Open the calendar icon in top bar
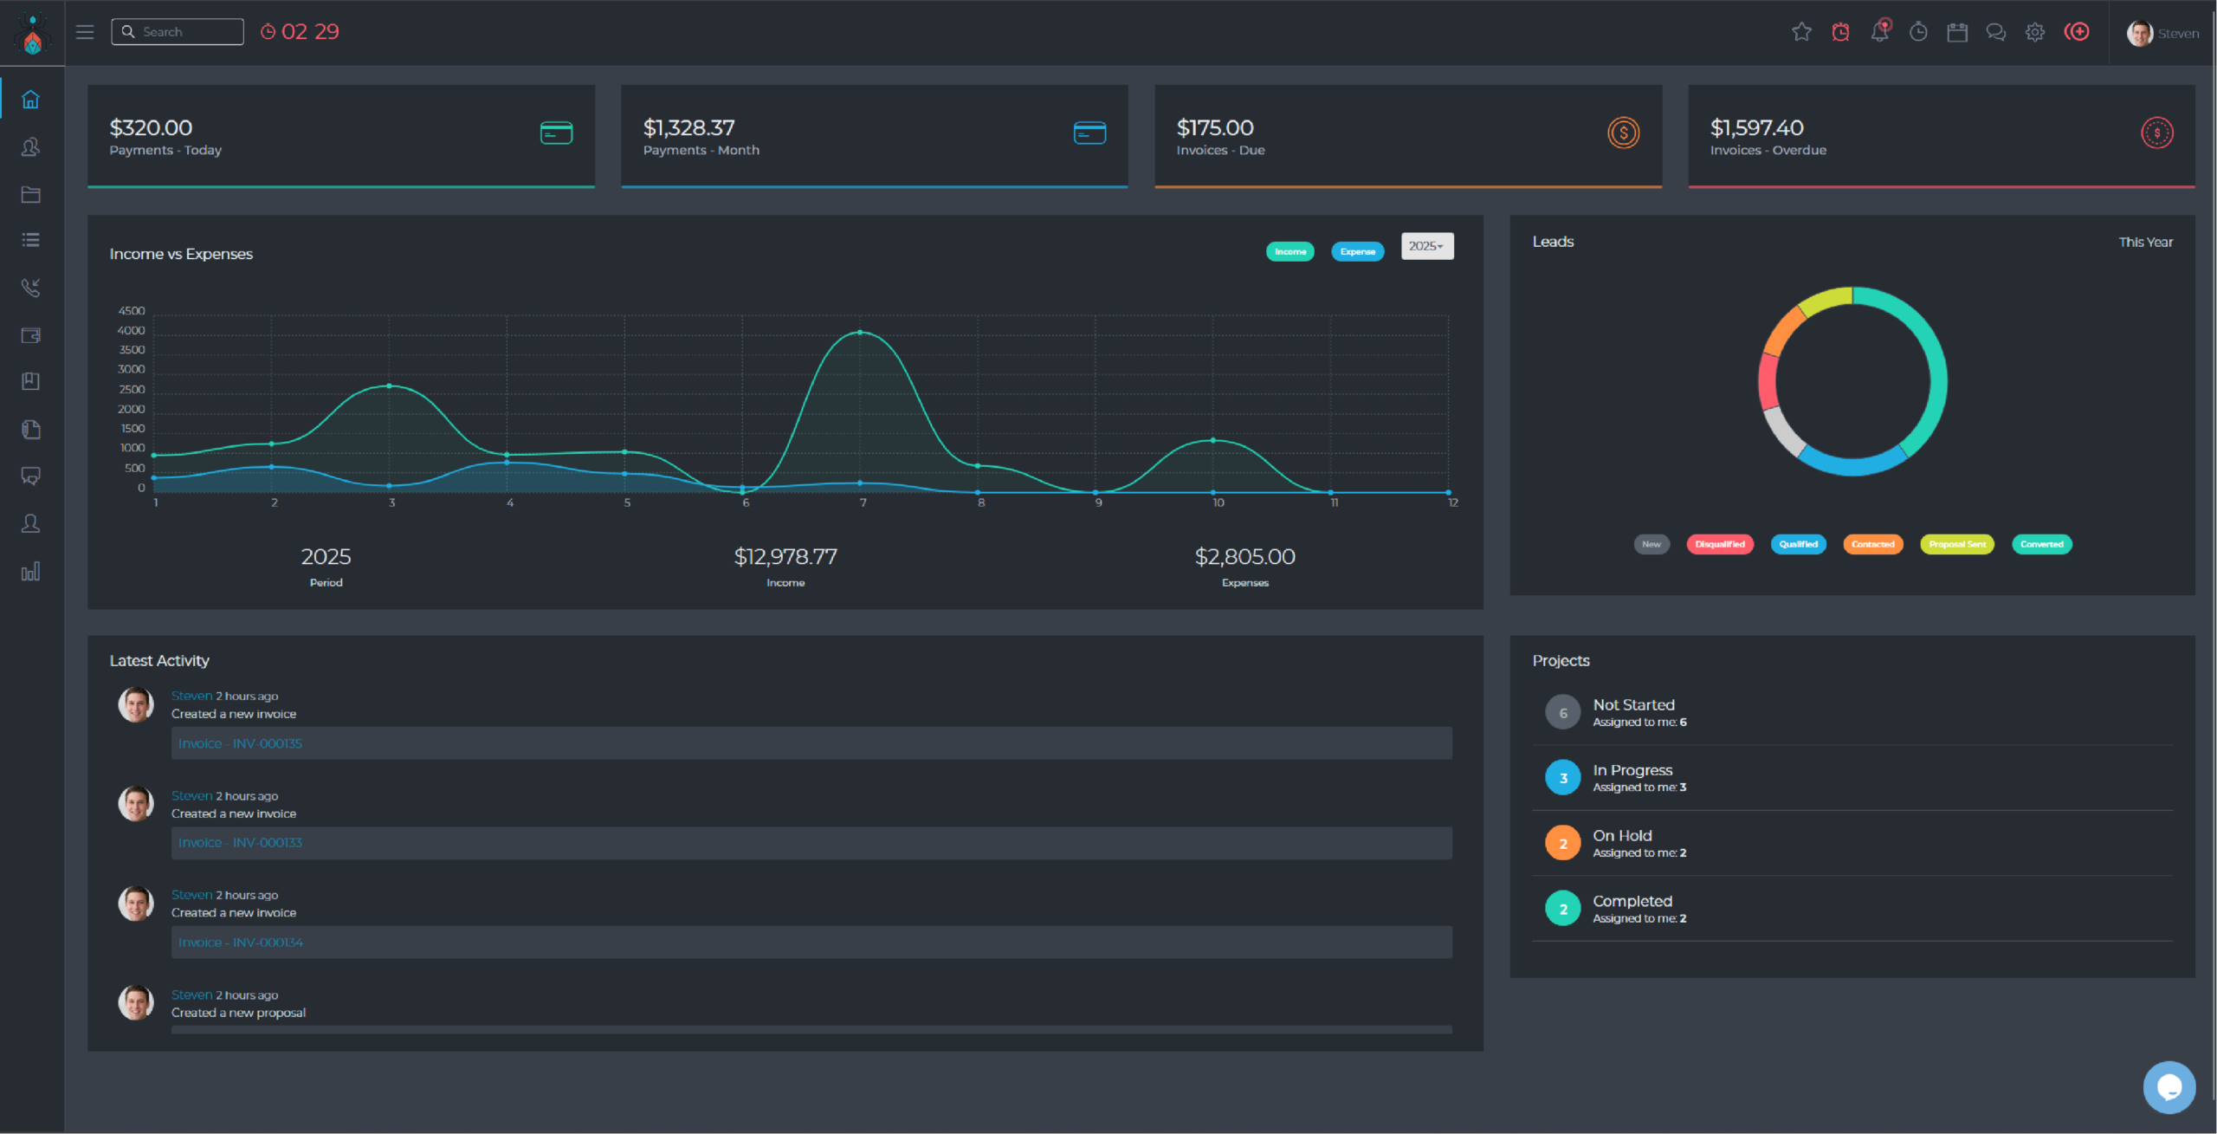Image resolution: width=2217 pixels, height=1134 pixels. pos(1957,32)
